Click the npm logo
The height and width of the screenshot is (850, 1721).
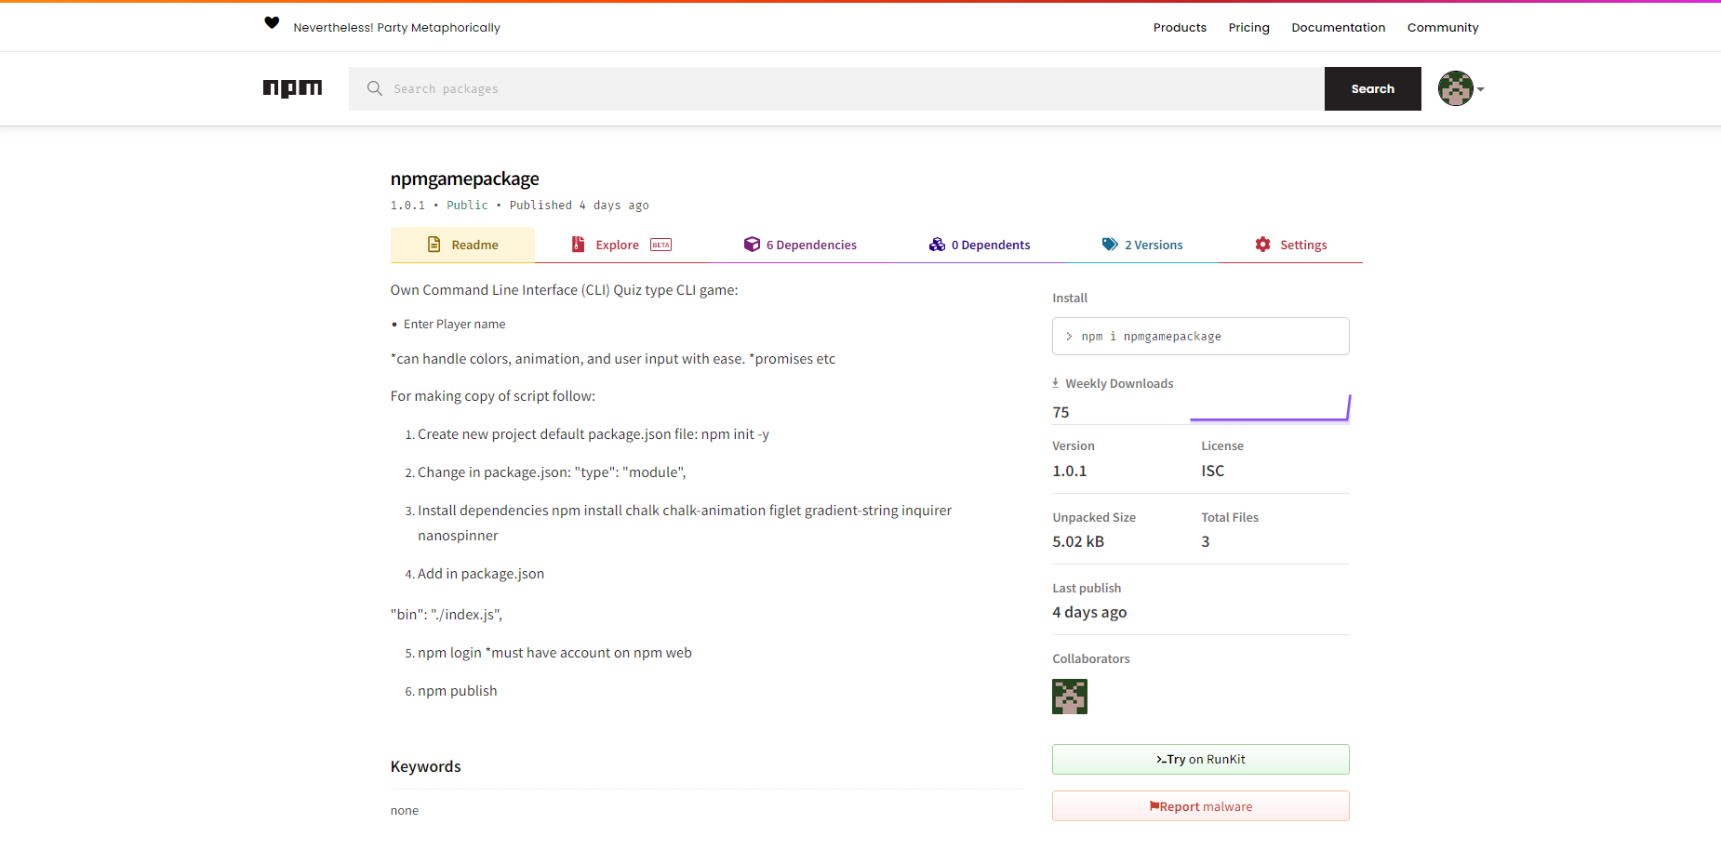(292, 88)
